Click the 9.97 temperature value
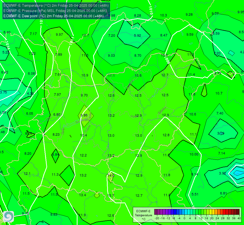 (x=59, y=34)
